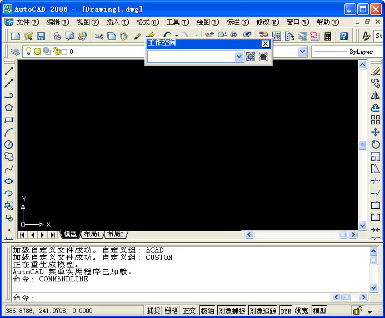This screenshot has width=385, height=318.
Task: Select the Mirror tool
Action: tap(376, 95)
